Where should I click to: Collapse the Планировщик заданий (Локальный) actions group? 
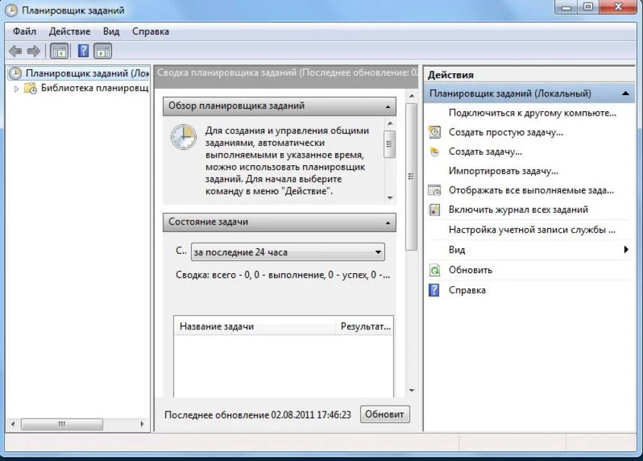point(626,93)
